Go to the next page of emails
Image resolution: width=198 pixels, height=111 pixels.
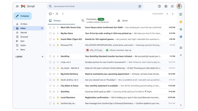click(x=173, y=14)
